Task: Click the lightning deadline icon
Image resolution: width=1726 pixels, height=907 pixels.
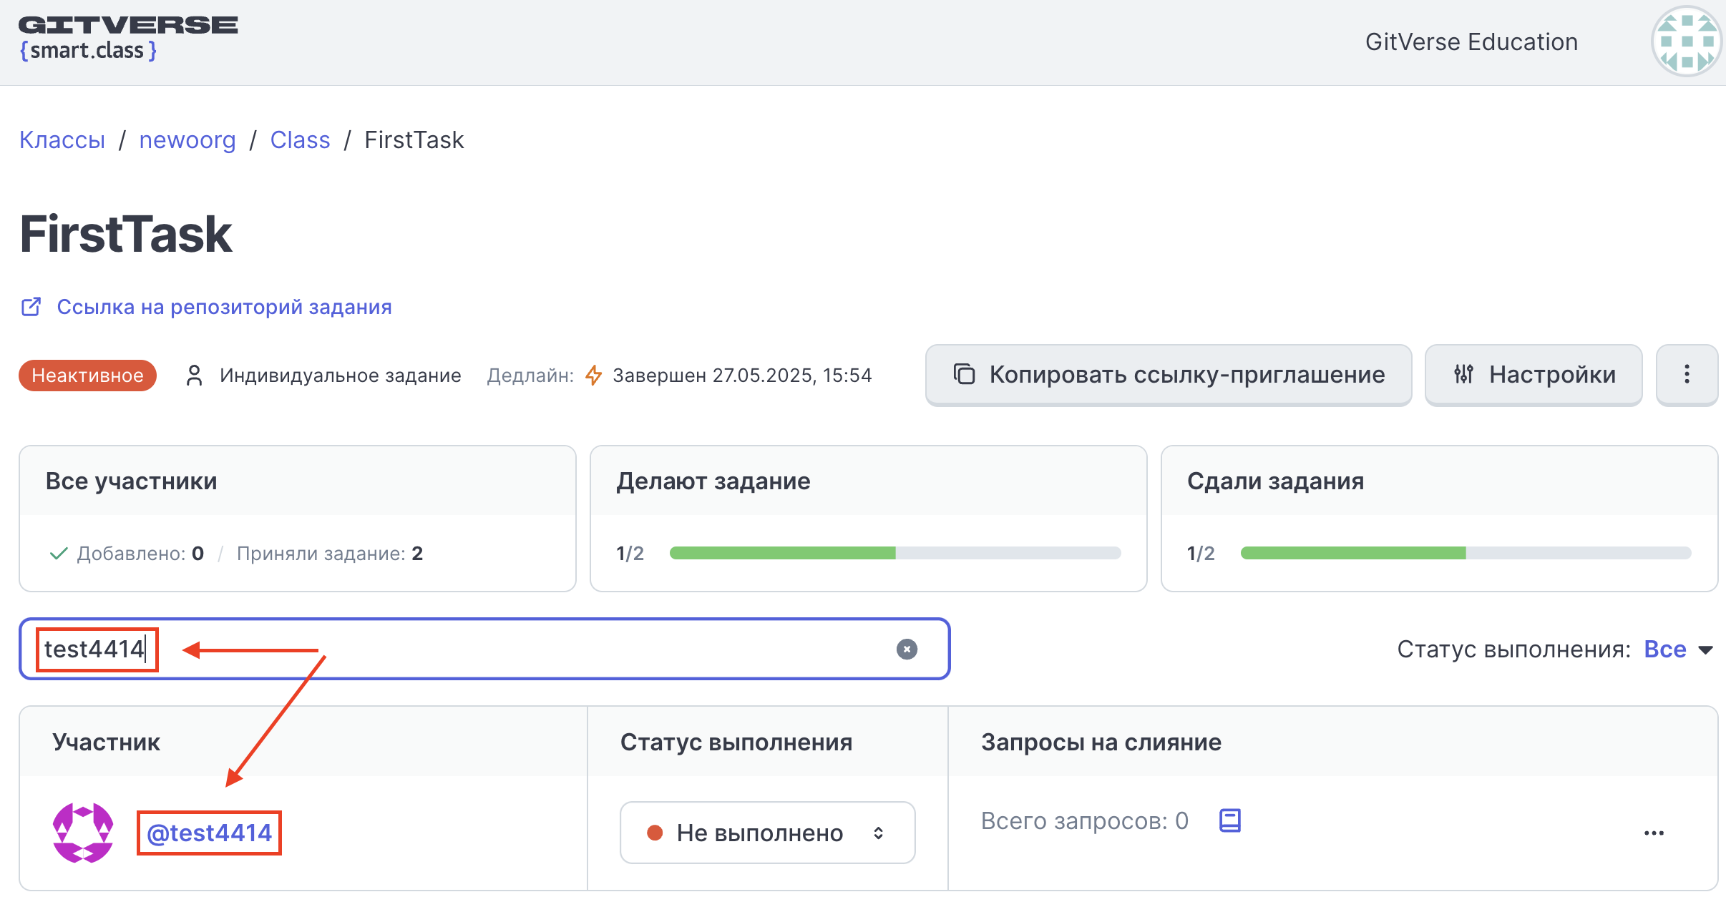Action: coord(593,375)
